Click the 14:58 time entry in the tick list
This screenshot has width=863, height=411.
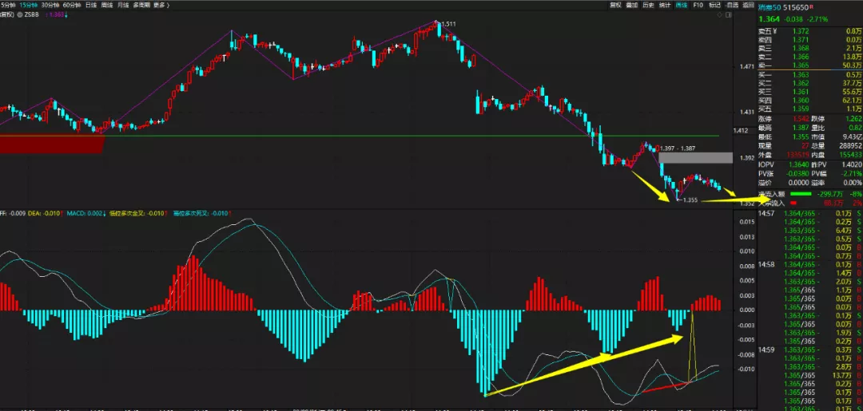coord(766,264)
